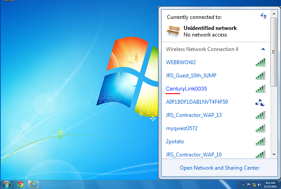Open the Windows Start menu orb
The height and width of the screenshot is (189, 281).
click(7, 185)
